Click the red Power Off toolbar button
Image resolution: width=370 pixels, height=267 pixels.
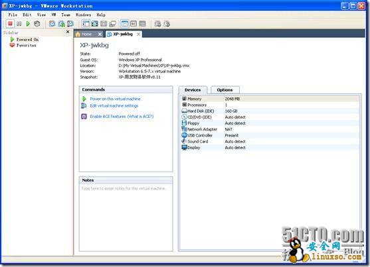(x=10, y=24)
